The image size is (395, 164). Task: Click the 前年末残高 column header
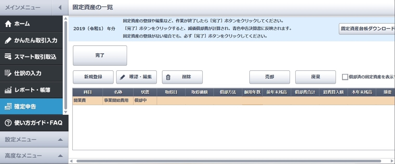pos(276,92)
